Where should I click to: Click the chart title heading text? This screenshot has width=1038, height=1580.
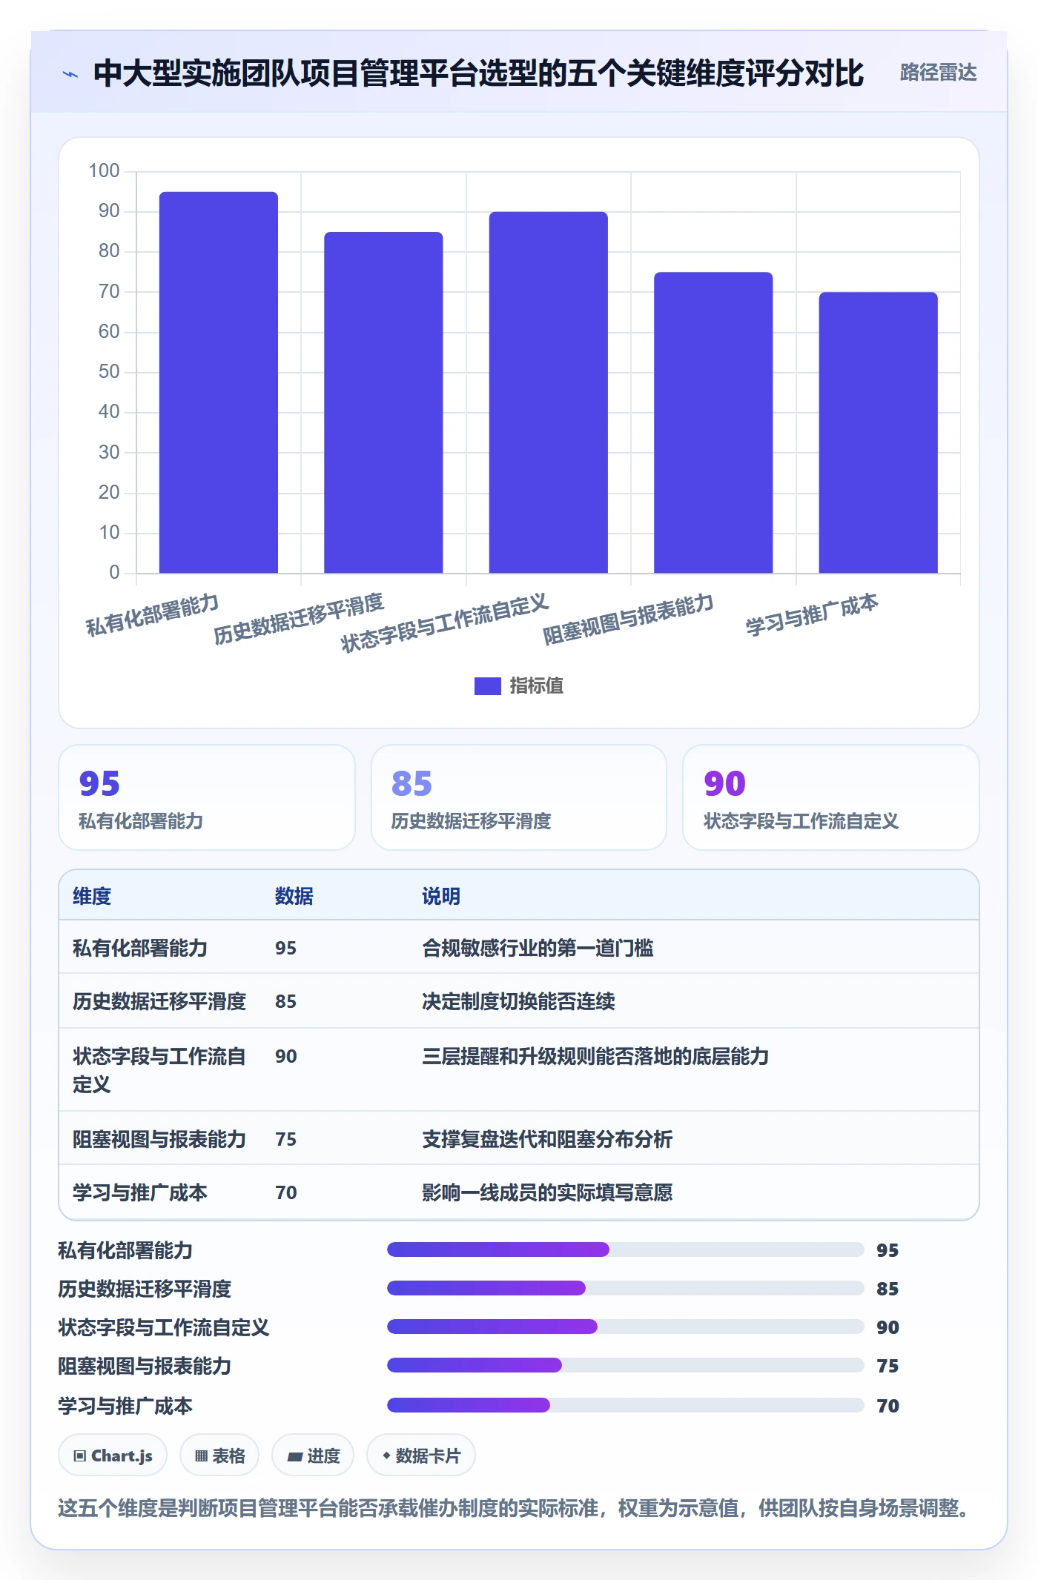[x=478, y=73]
